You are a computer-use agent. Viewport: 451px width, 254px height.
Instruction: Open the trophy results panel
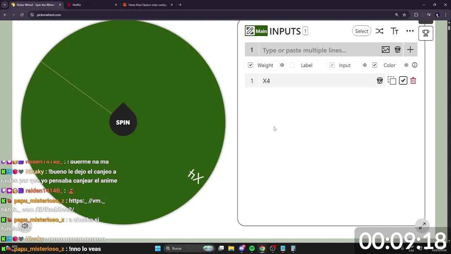point(426,33)
